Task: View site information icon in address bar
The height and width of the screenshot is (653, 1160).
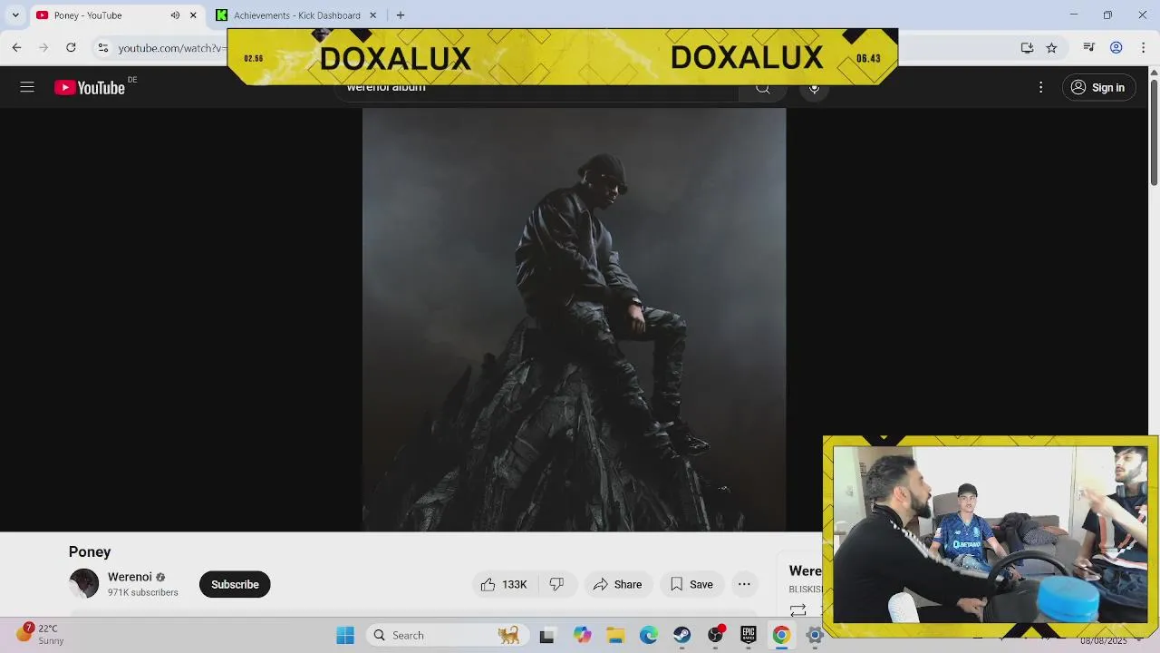Action: 103,48
